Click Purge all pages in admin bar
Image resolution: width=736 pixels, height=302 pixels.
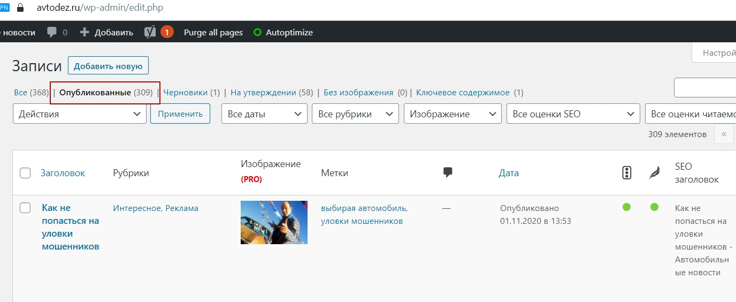pos(213,32)
